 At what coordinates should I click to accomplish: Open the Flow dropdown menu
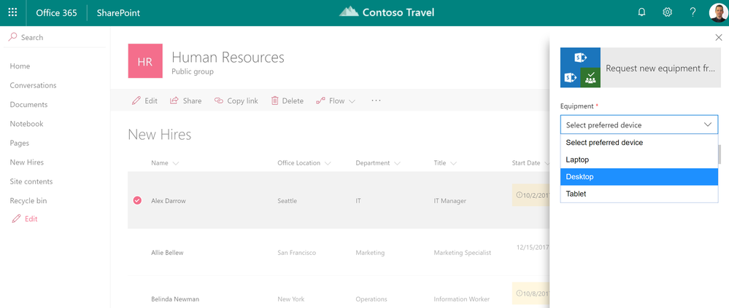pos(336,101)
